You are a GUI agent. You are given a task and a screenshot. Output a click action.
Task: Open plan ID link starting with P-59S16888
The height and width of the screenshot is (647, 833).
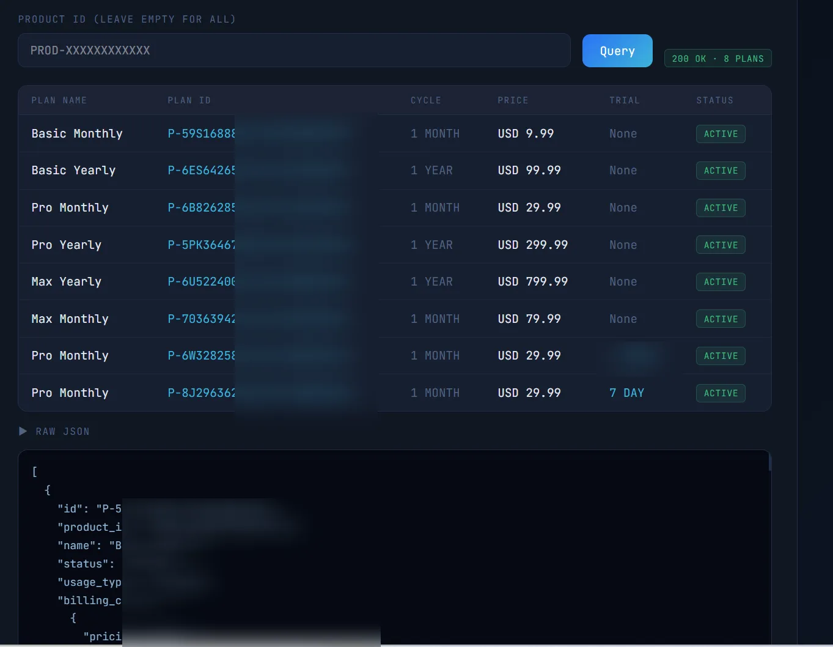pos(202,134)
